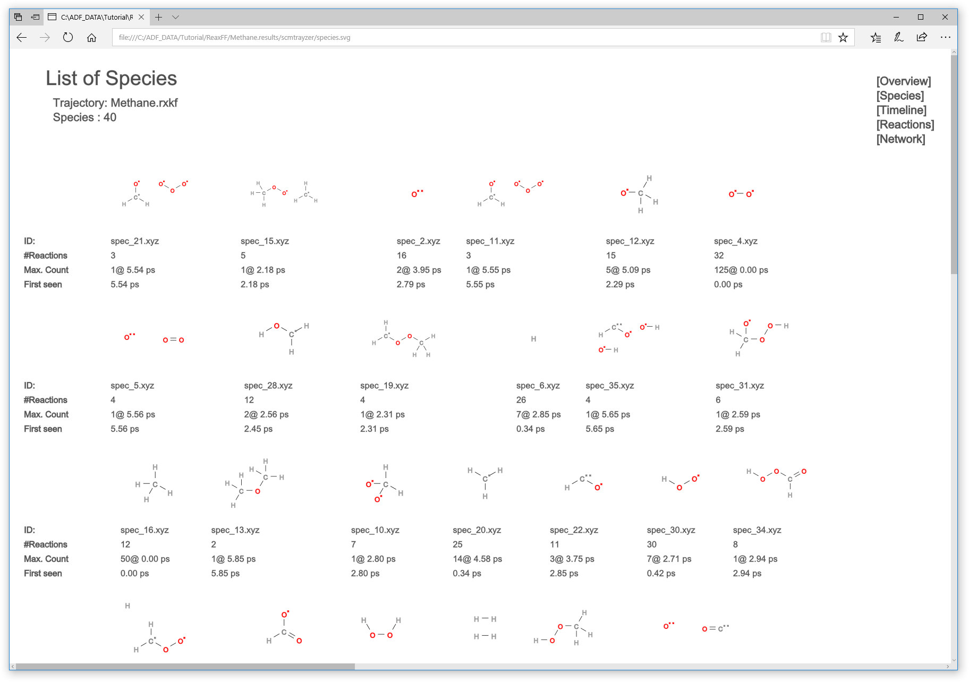This screenshot has width=969, height=682.
Task: Open the favorites hub list
Action: [875, 37]
